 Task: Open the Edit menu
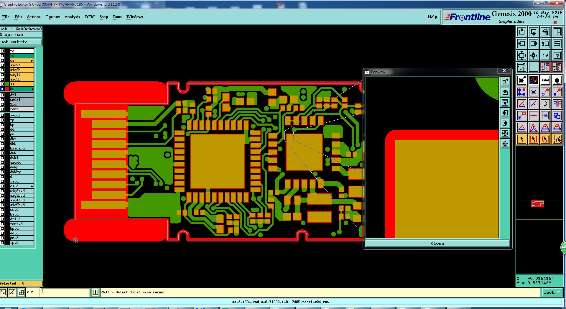point(18,17)
